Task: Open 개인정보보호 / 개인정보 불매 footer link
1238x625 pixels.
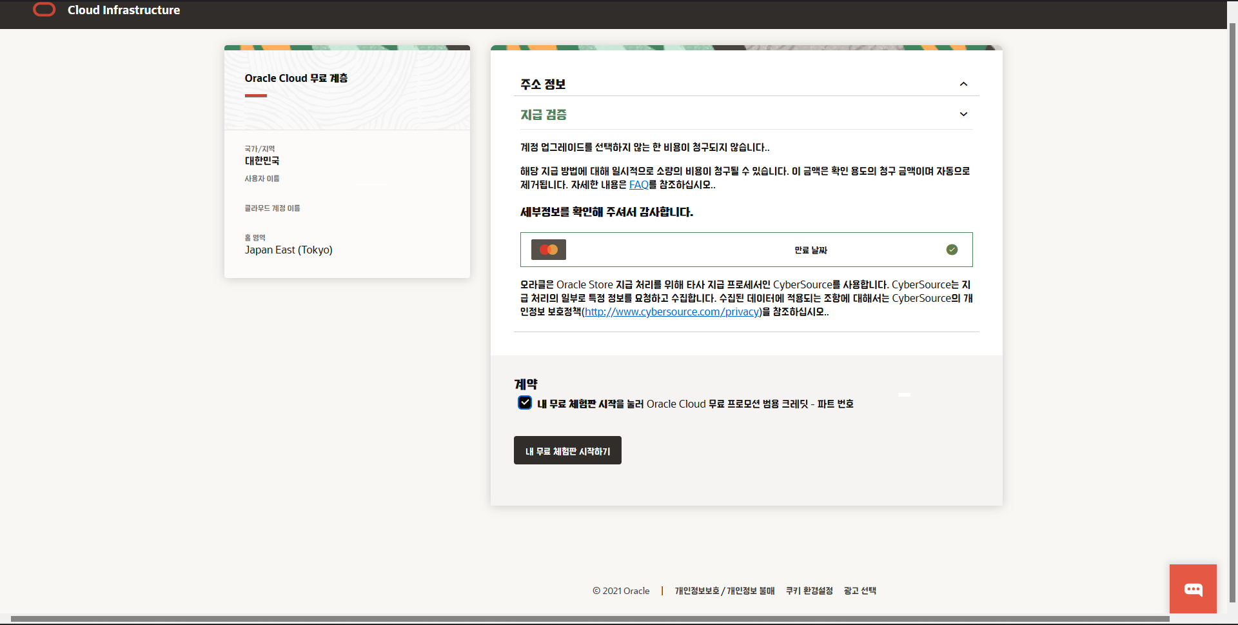Action: point(725,591)
